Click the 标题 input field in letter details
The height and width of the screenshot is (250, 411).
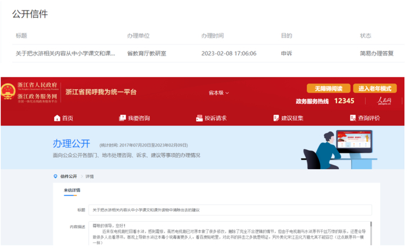[x=230, y=210]
